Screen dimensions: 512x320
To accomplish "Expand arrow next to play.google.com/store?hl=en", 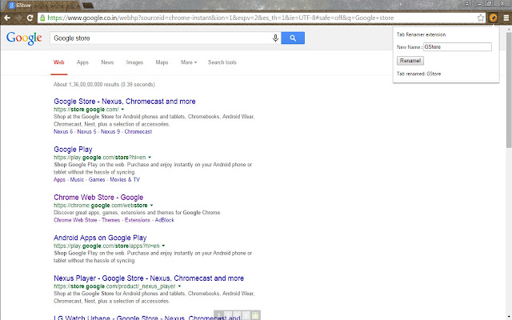I will tap(150, 158).
